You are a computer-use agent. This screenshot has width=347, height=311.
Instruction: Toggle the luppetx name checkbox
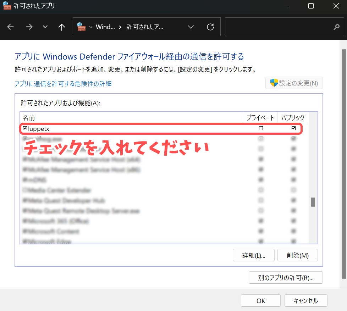click(25, 128)
